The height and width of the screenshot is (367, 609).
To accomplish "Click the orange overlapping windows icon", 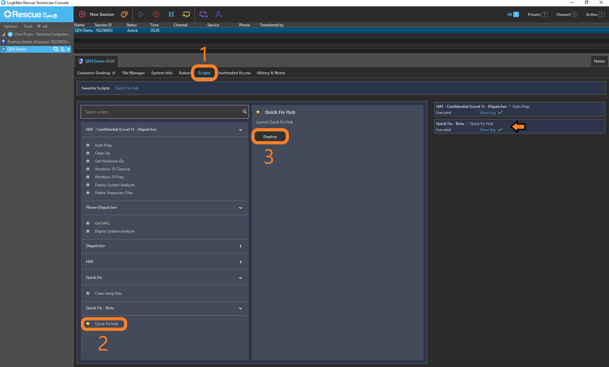I will (124, 14).
